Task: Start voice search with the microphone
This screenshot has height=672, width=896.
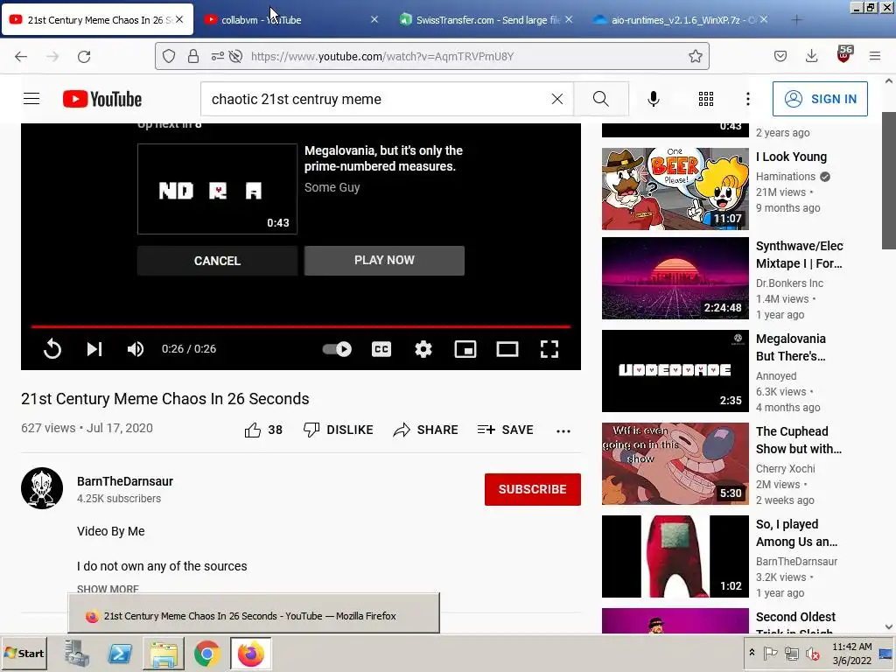Action: [x=653, y=99]
